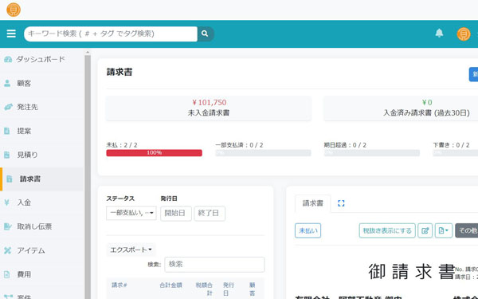Click the アイテム tools icon
Screen dimensions: 478x299
[8, 250]
